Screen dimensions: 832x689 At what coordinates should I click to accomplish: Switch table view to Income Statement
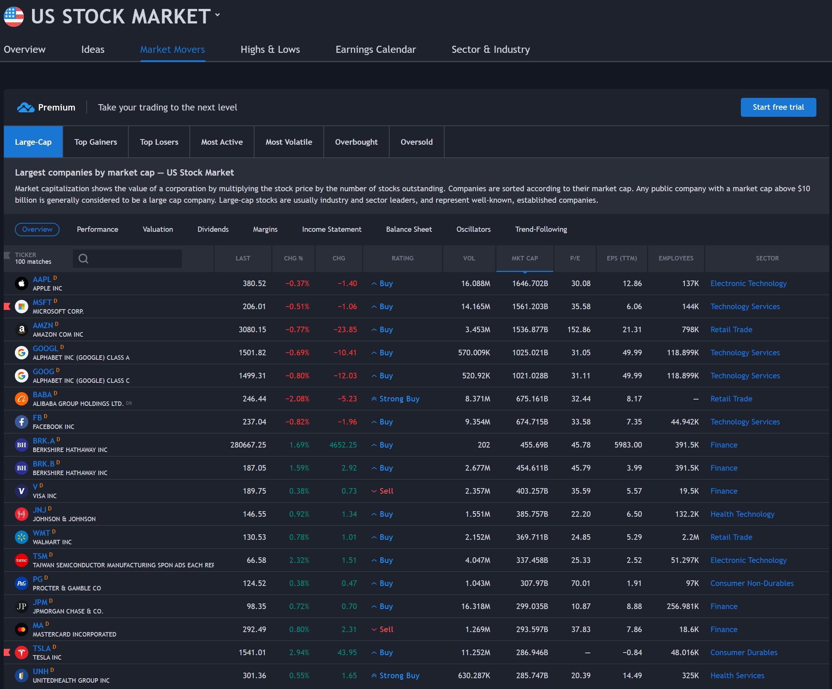click(x=332, y=230)
